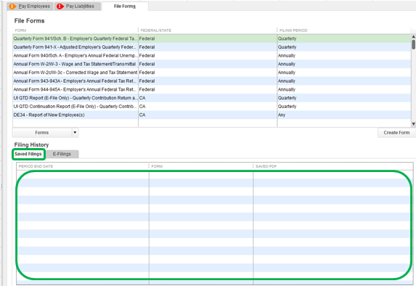Select Annual Form 943-943A row
416x286 pixels.
pyautogui.click(x=212, y=81)
